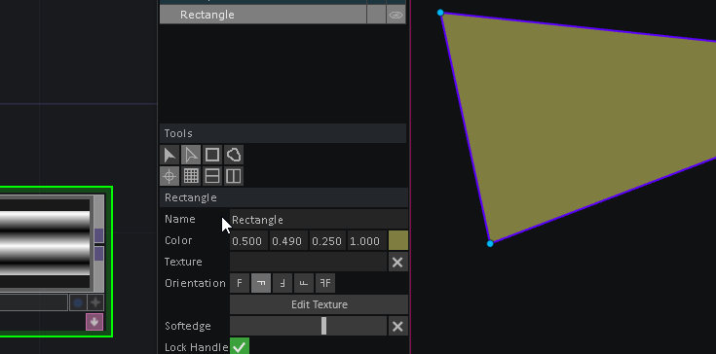Choose the mirrored double-F orientation
Image resolution: width=716 pixels, height=354 pixels.
[x=325, y=283]
